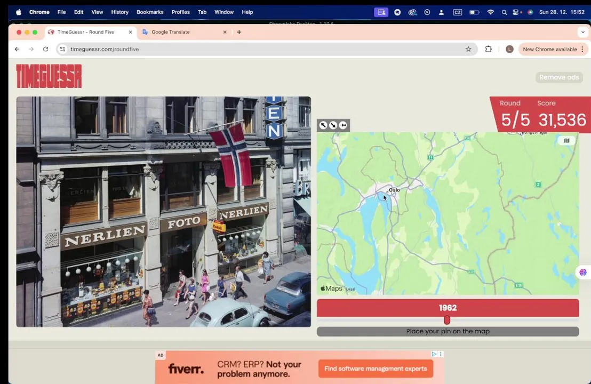Open the File menu
The width and height of the screenshot is (591, 384).
(x=61, y=12)
